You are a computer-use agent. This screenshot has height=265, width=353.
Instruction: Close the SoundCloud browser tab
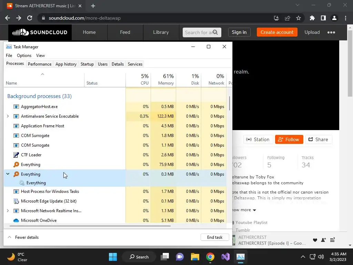(x=80, y=6)
